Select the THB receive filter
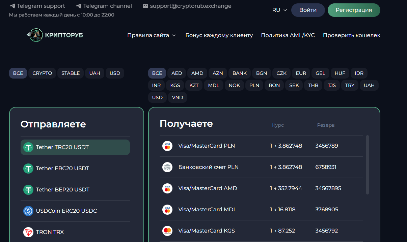The height and width of the screenshot is (242, 407). click(313, 85)
